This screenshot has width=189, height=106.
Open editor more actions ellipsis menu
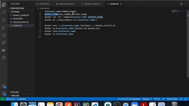185,4
